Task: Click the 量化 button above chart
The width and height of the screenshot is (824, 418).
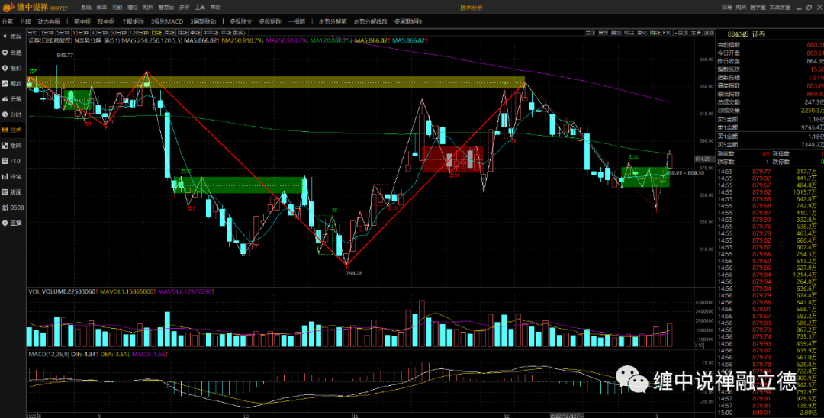Action: [642, 33]
